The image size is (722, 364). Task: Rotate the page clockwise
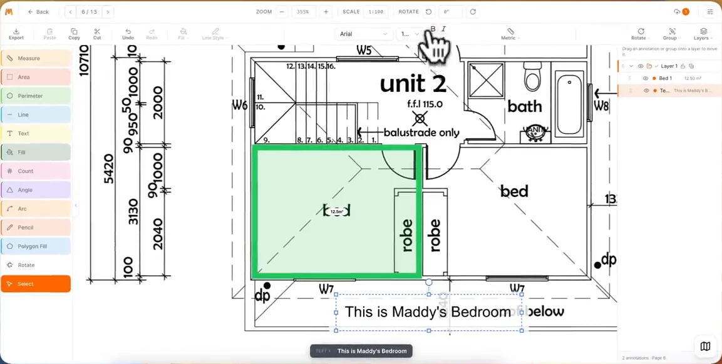point(473,12)
